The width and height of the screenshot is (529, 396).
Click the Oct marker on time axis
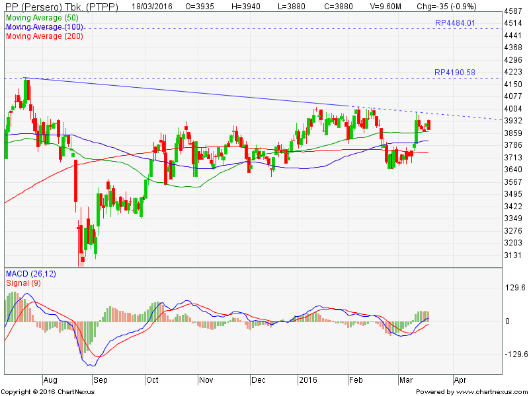pos(152,380)
